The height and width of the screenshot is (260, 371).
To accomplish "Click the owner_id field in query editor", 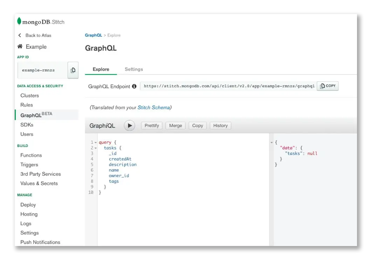I will coord(119,176).
